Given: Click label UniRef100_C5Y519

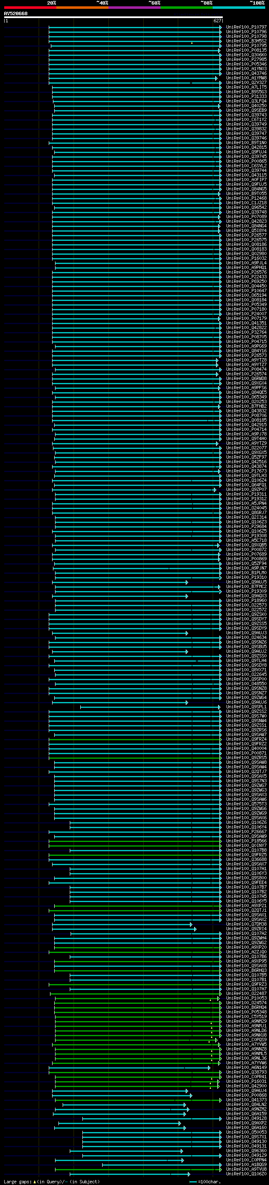Looking at the screenshot, I should 246,1016.
